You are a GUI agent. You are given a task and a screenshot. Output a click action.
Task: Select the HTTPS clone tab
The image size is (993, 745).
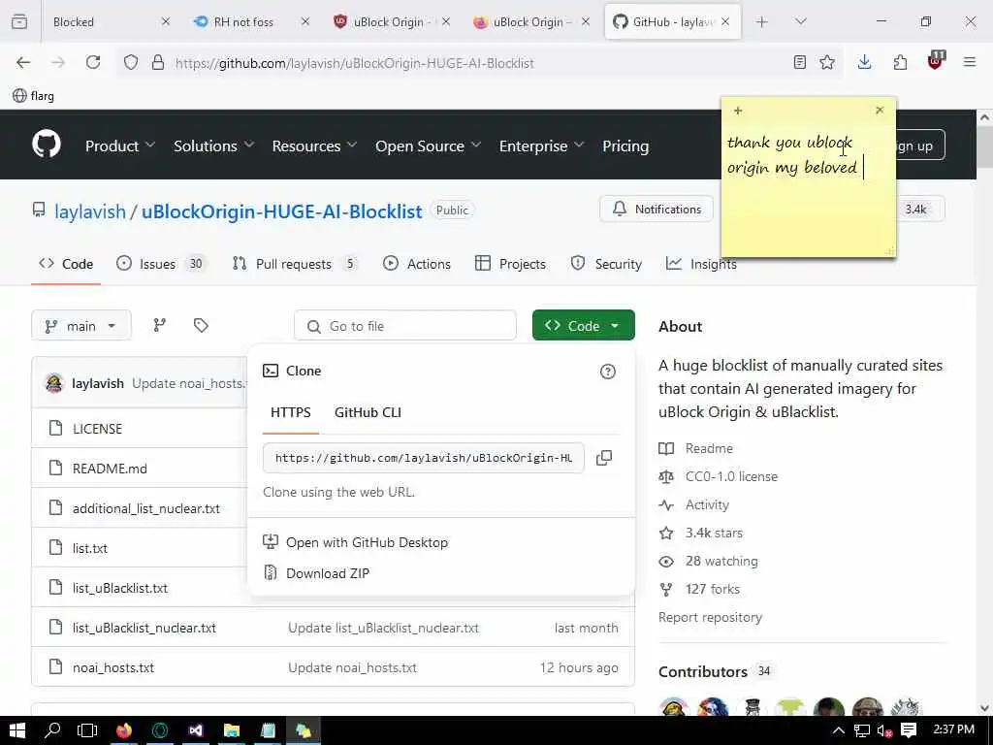(291, 412)
